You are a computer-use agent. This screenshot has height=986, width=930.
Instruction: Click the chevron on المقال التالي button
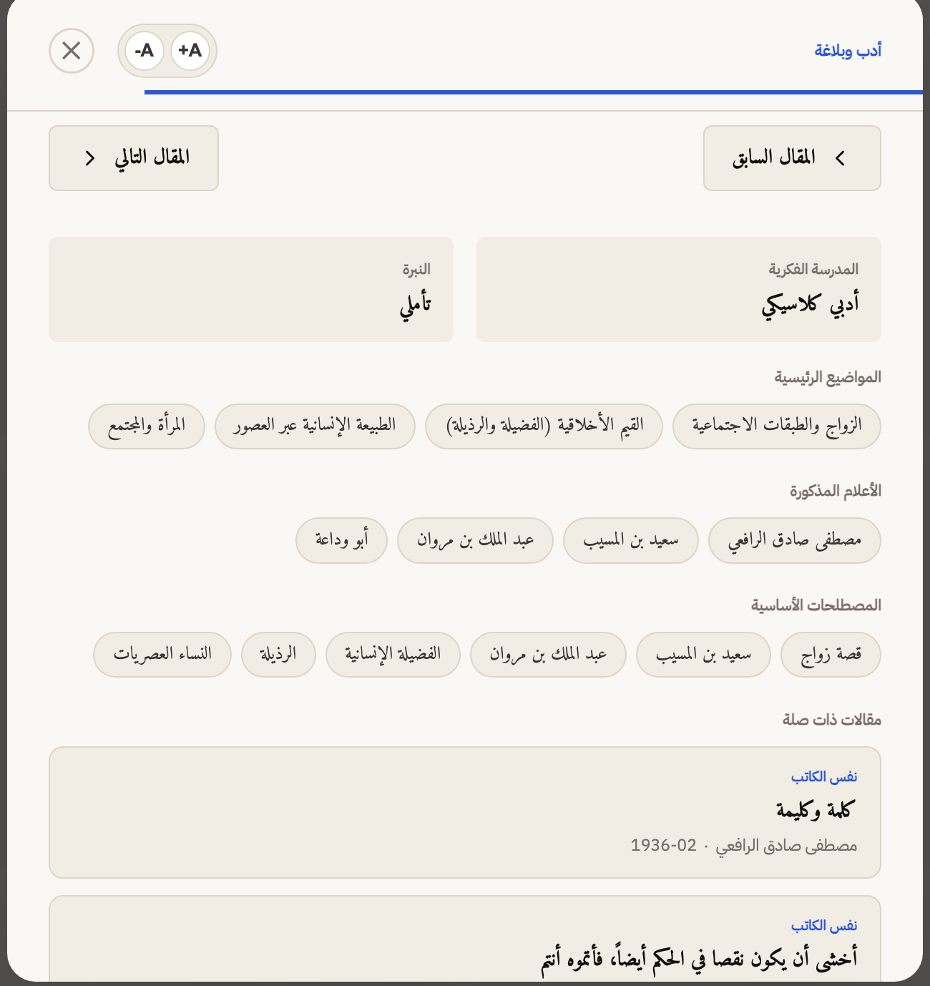tap(90, 158)
